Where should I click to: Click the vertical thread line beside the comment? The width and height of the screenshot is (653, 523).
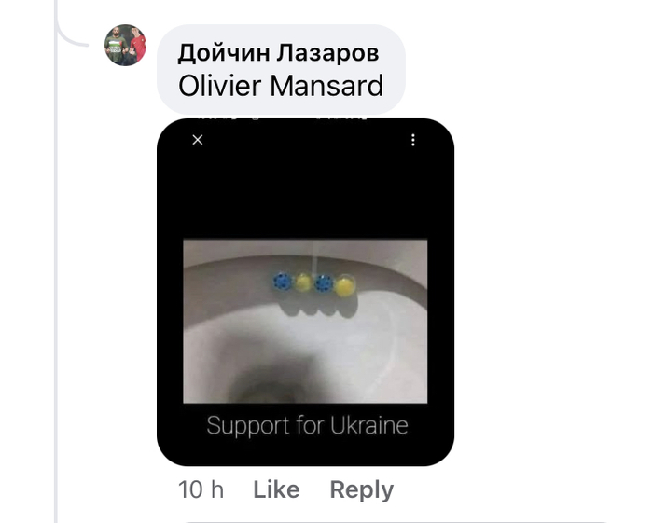(56, 291)
